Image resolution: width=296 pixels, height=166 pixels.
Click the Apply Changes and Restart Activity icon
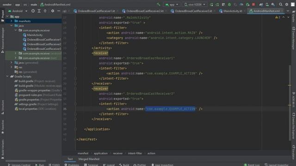(x=217, y=5)
